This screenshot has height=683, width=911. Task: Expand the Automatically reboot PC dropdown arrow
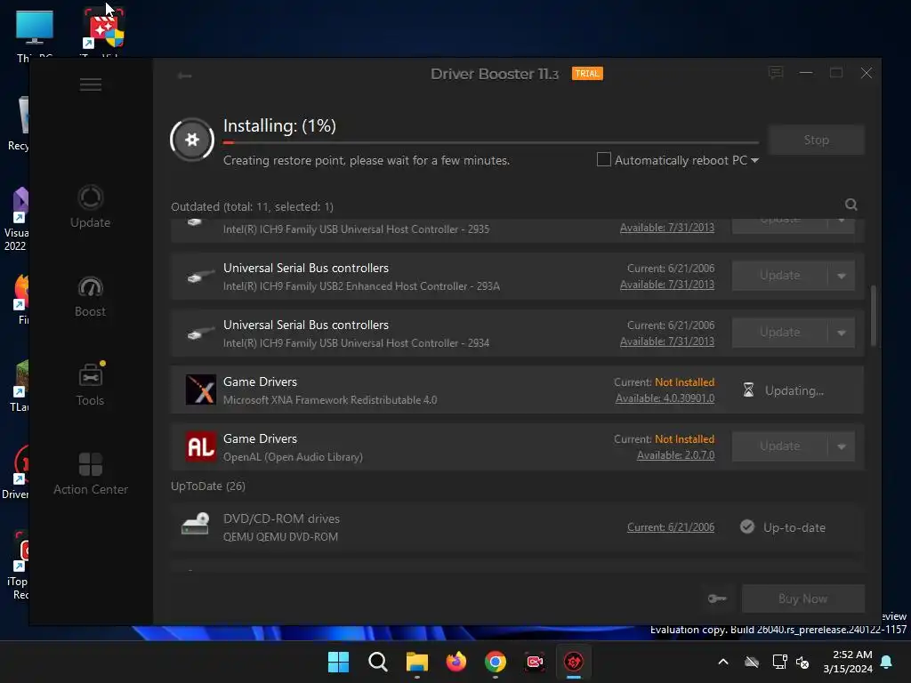click(754, 160)
